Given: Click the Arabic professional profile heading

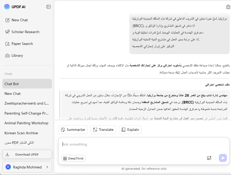Looking at the screenshot, I should 217,84.
